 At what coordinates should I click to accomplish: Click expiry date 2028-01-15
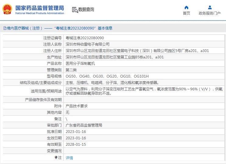(x=76, y=145)
